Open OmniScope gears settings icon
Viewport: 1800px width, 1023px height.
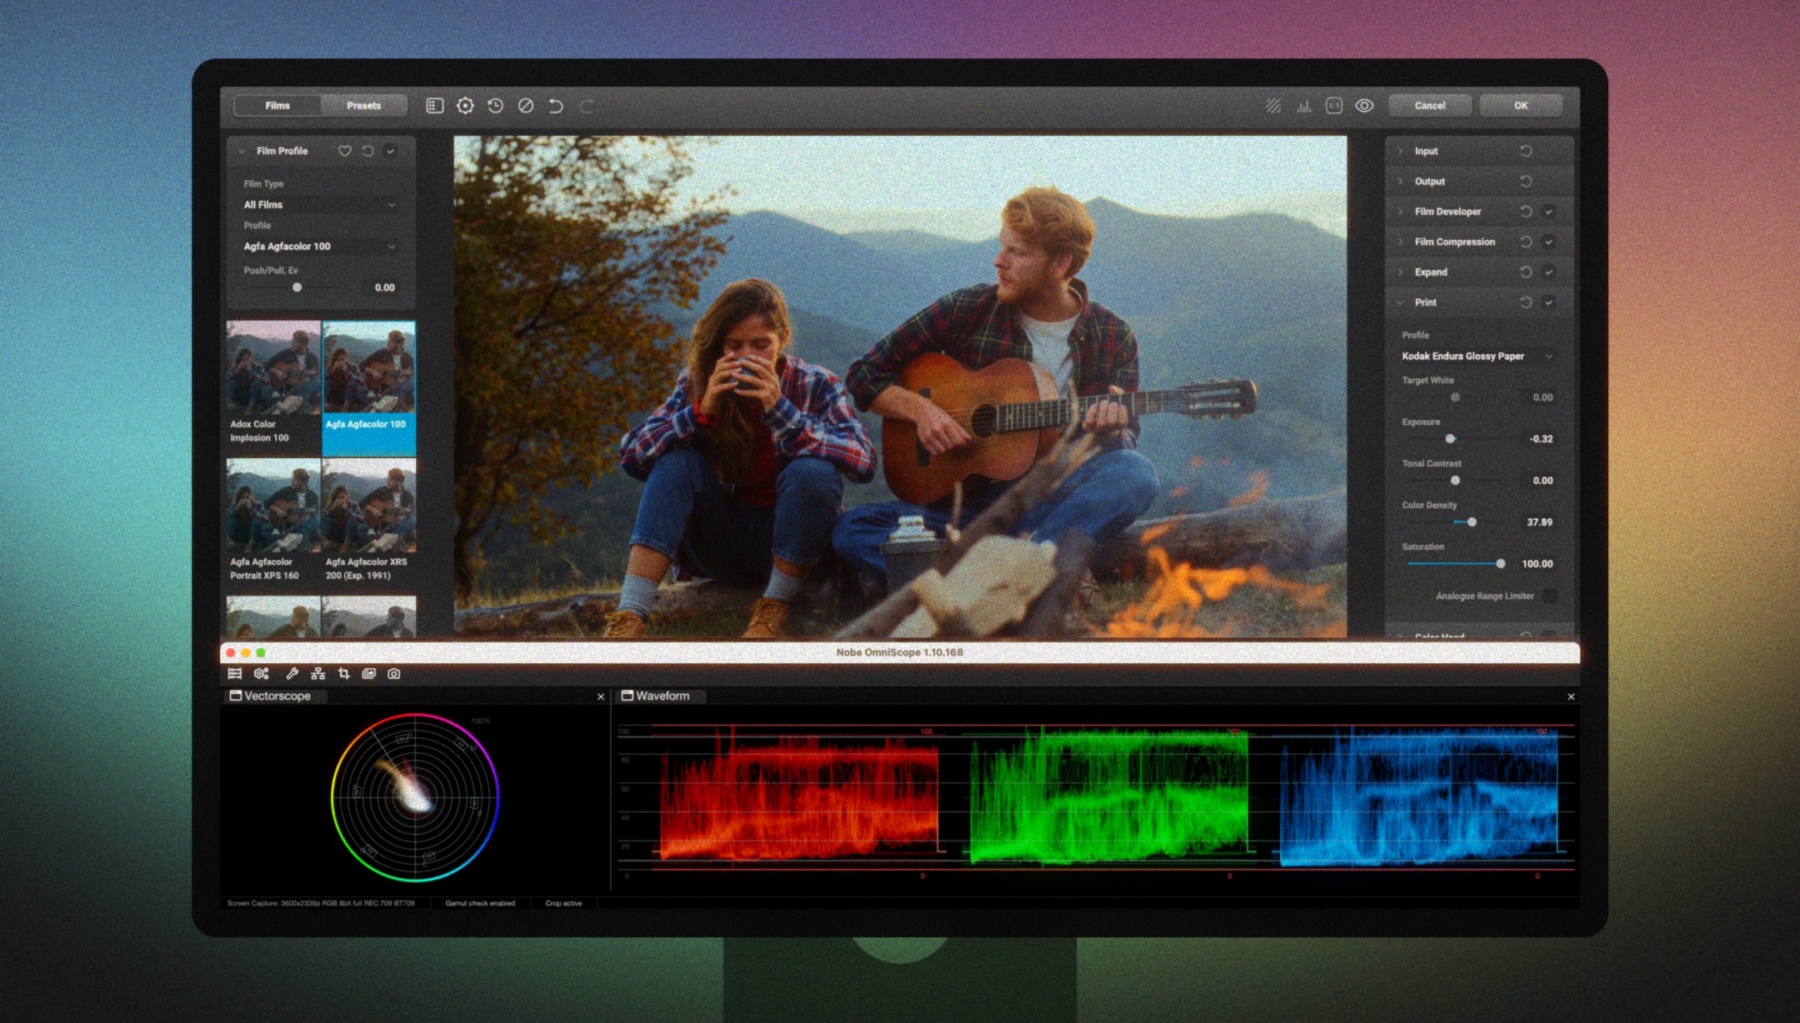[x=262, y=673]
